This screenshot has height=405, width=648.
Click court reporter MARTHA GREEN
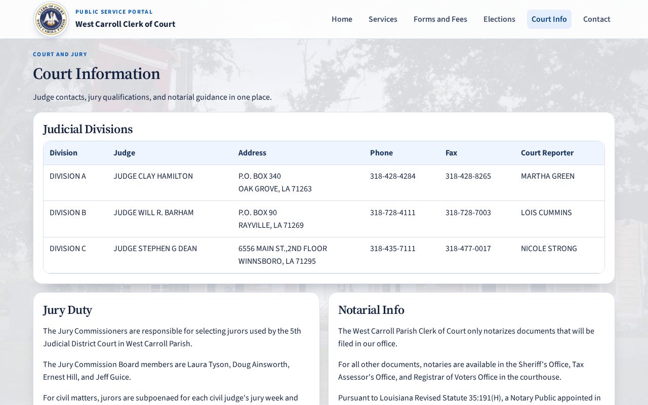pos(548,176)
